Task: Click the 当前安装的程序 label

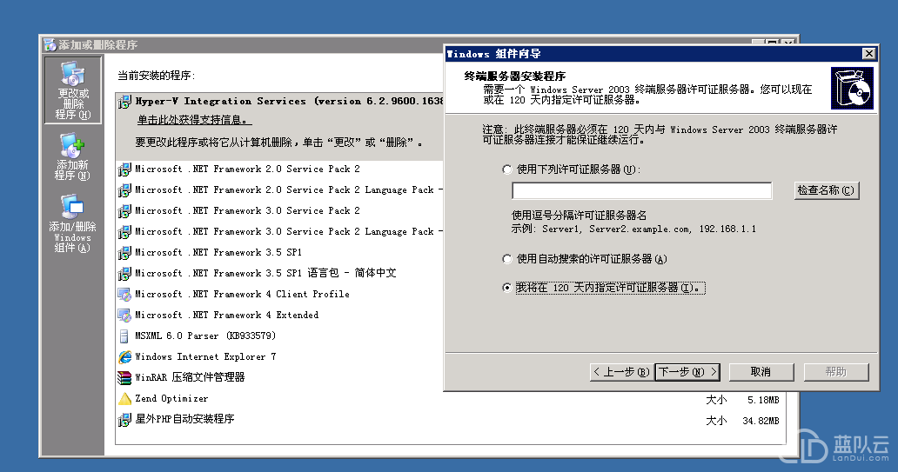Action: coord(157,76)
